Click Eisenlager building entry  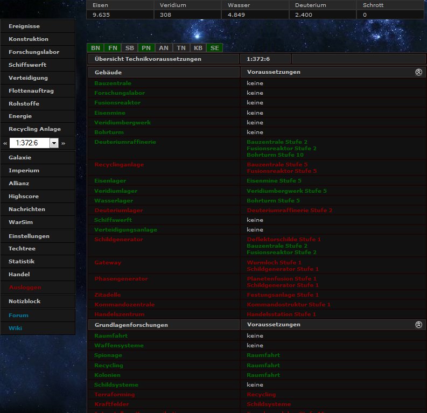110,181
